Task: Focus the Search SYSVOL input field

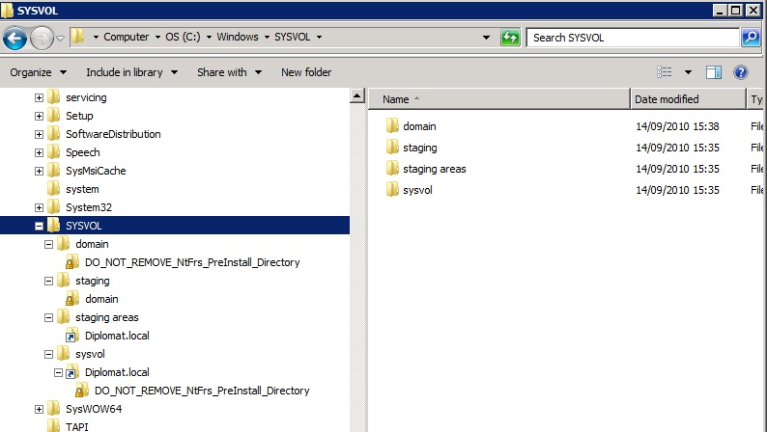Action: pos(632,38)
